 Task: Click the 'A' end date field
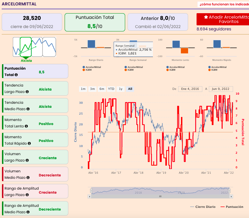(221, 89)
